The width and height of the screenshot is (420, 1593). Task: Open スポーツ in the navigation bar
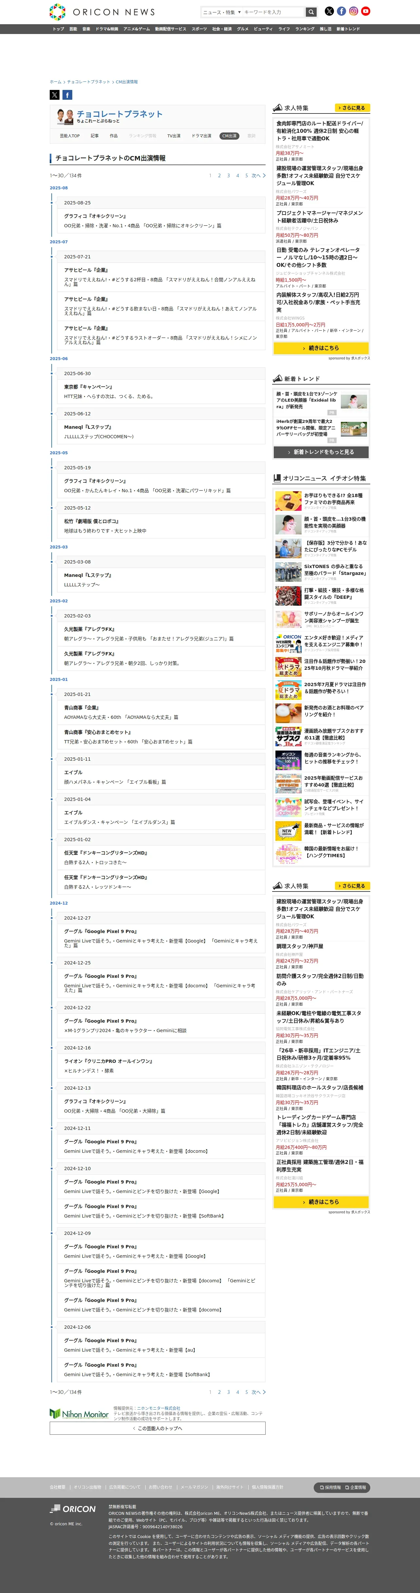[199, 29]
